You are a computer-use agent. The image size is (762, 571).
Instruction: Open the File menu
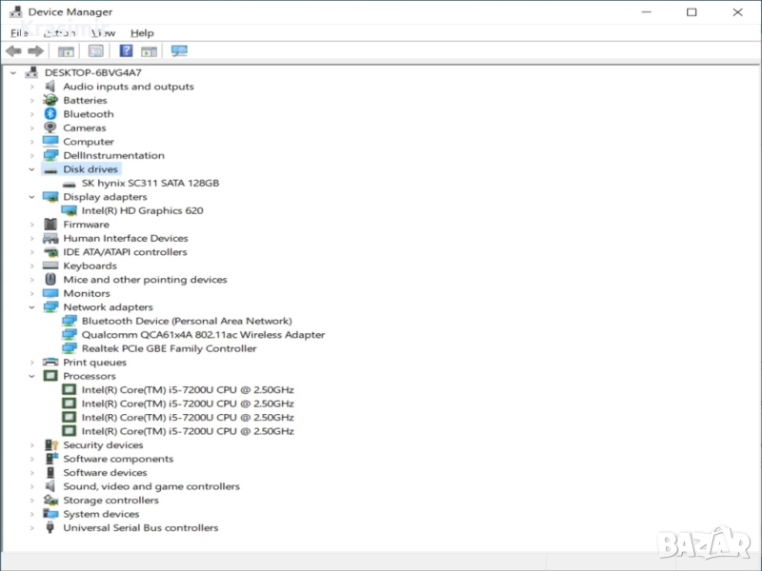point(19,33)
